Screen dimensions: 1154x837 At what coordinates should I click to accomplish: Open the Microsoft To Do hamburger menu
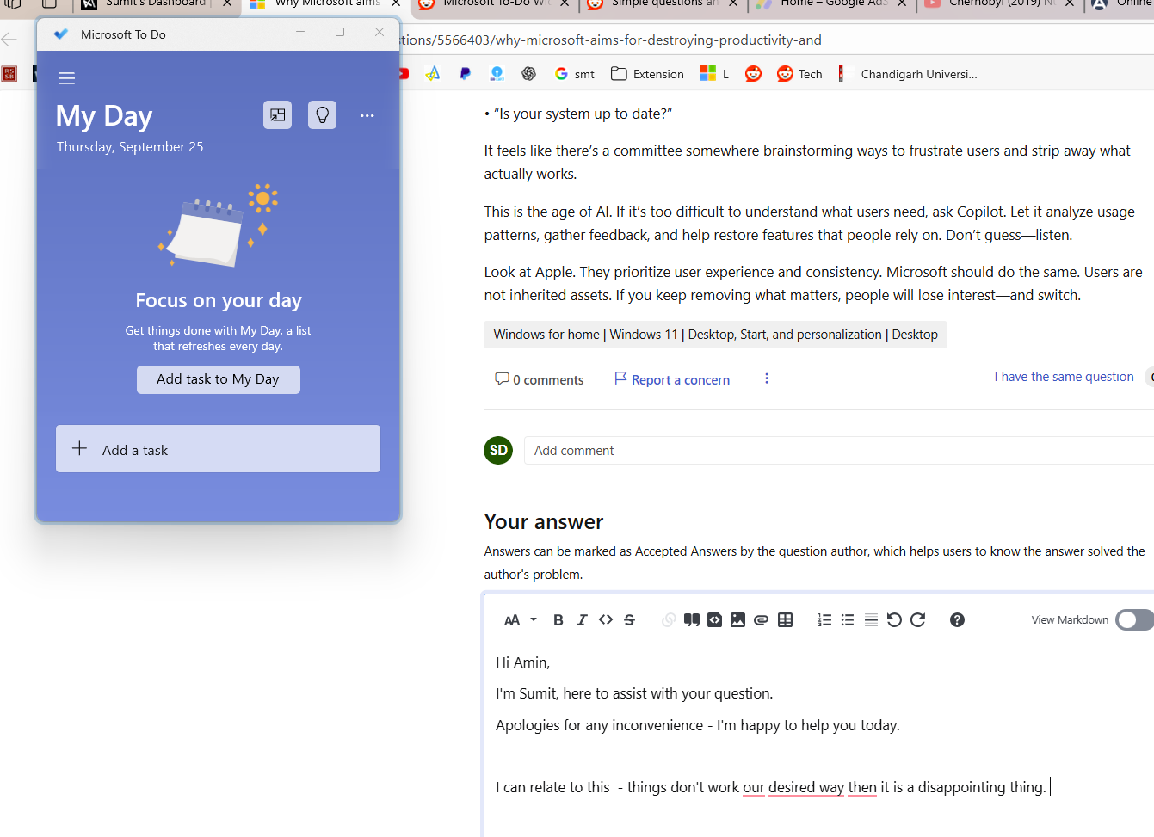click(67, 78)
